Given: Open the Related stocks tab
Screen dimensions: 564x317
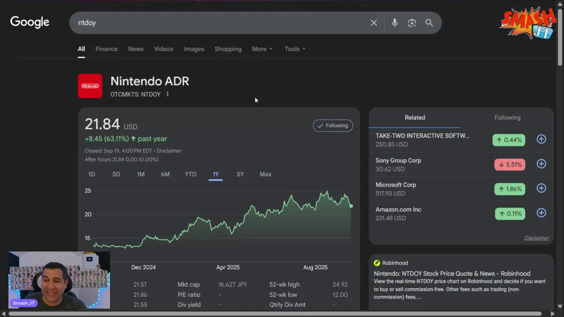Looking at the screenshot, I should pos(415,118).
